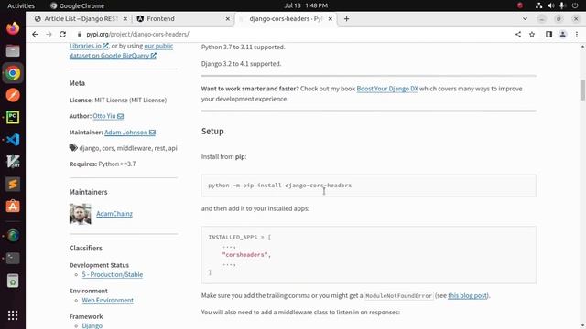The height and width of the screenshot is (329, 586).
Task: Go back to the previous page
Action: (35, 35)
